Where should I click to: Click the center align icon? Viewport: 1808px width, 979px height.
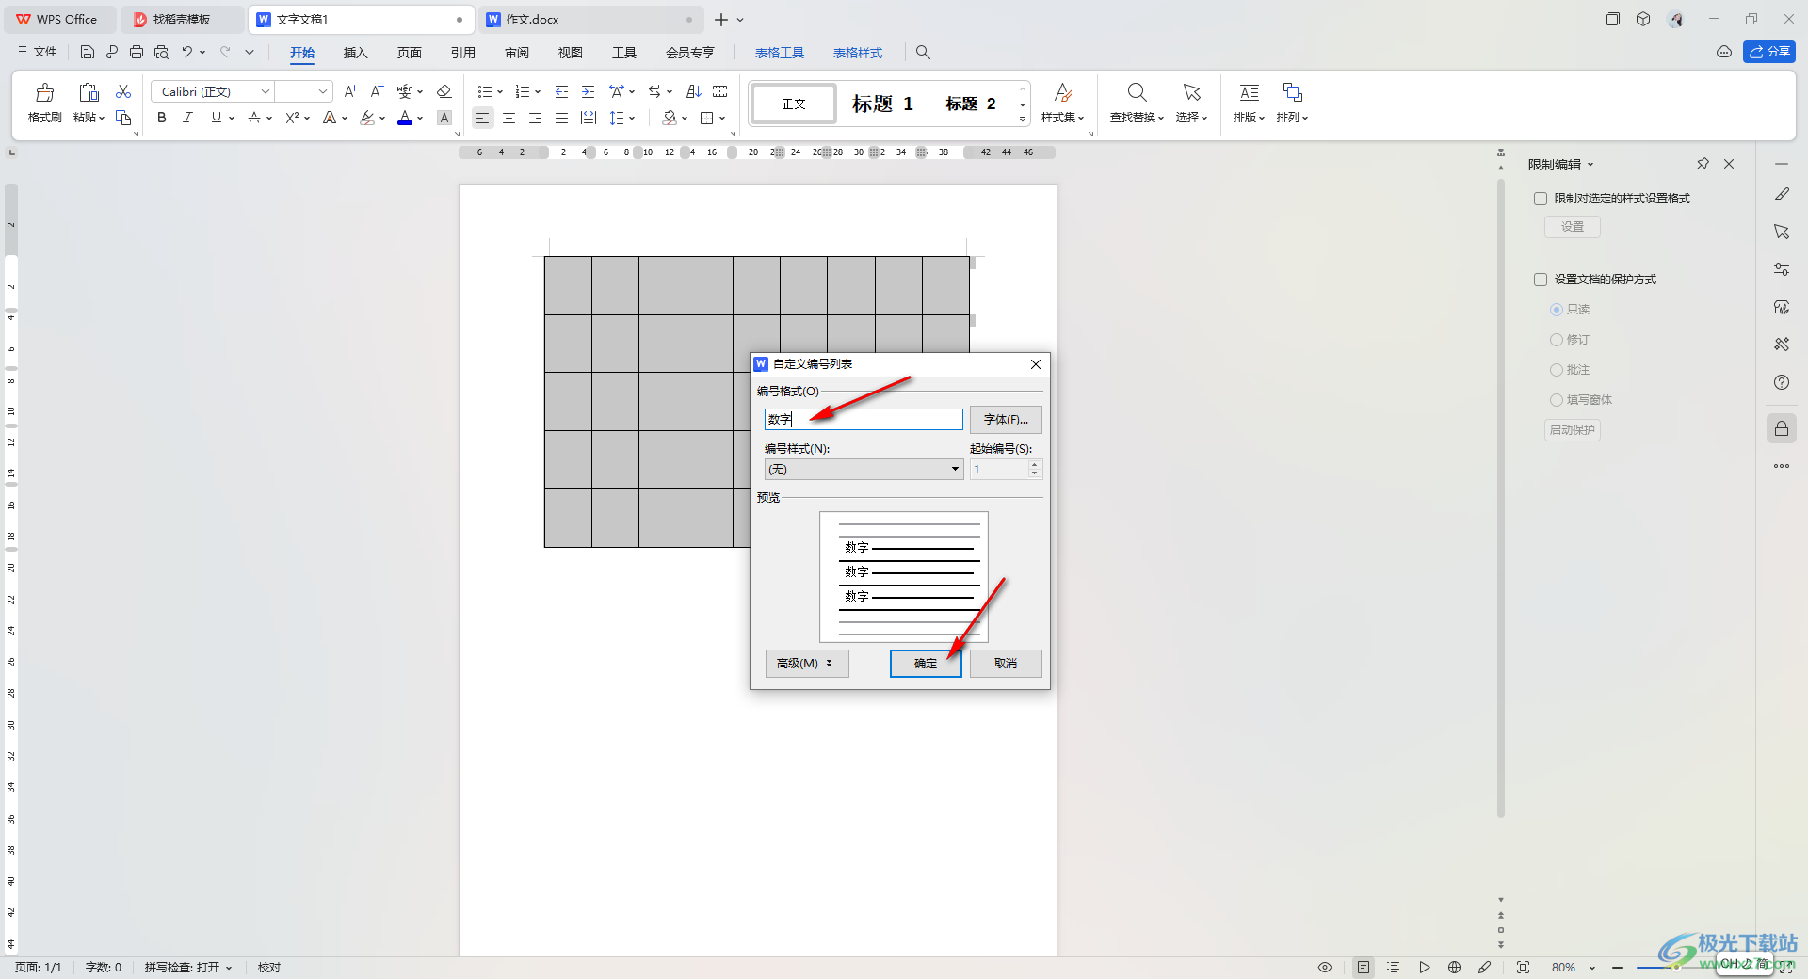coord(508,118)
